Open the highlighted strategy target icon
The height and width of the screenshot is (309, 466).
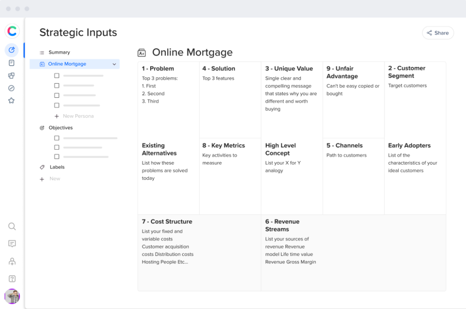coord(12,50)
